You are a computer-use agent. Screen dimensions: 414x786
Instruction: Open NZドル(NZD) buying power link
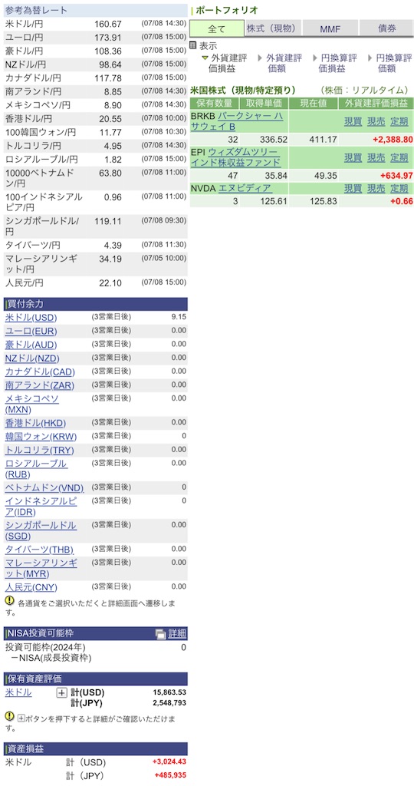pyautogui.click(x=32, y=358)
